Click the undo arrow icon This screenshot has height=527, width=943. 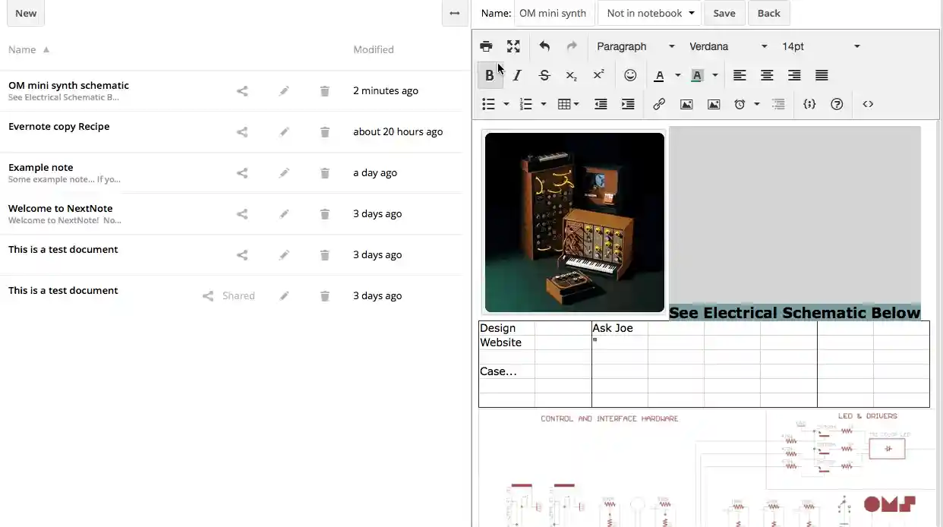544,46
